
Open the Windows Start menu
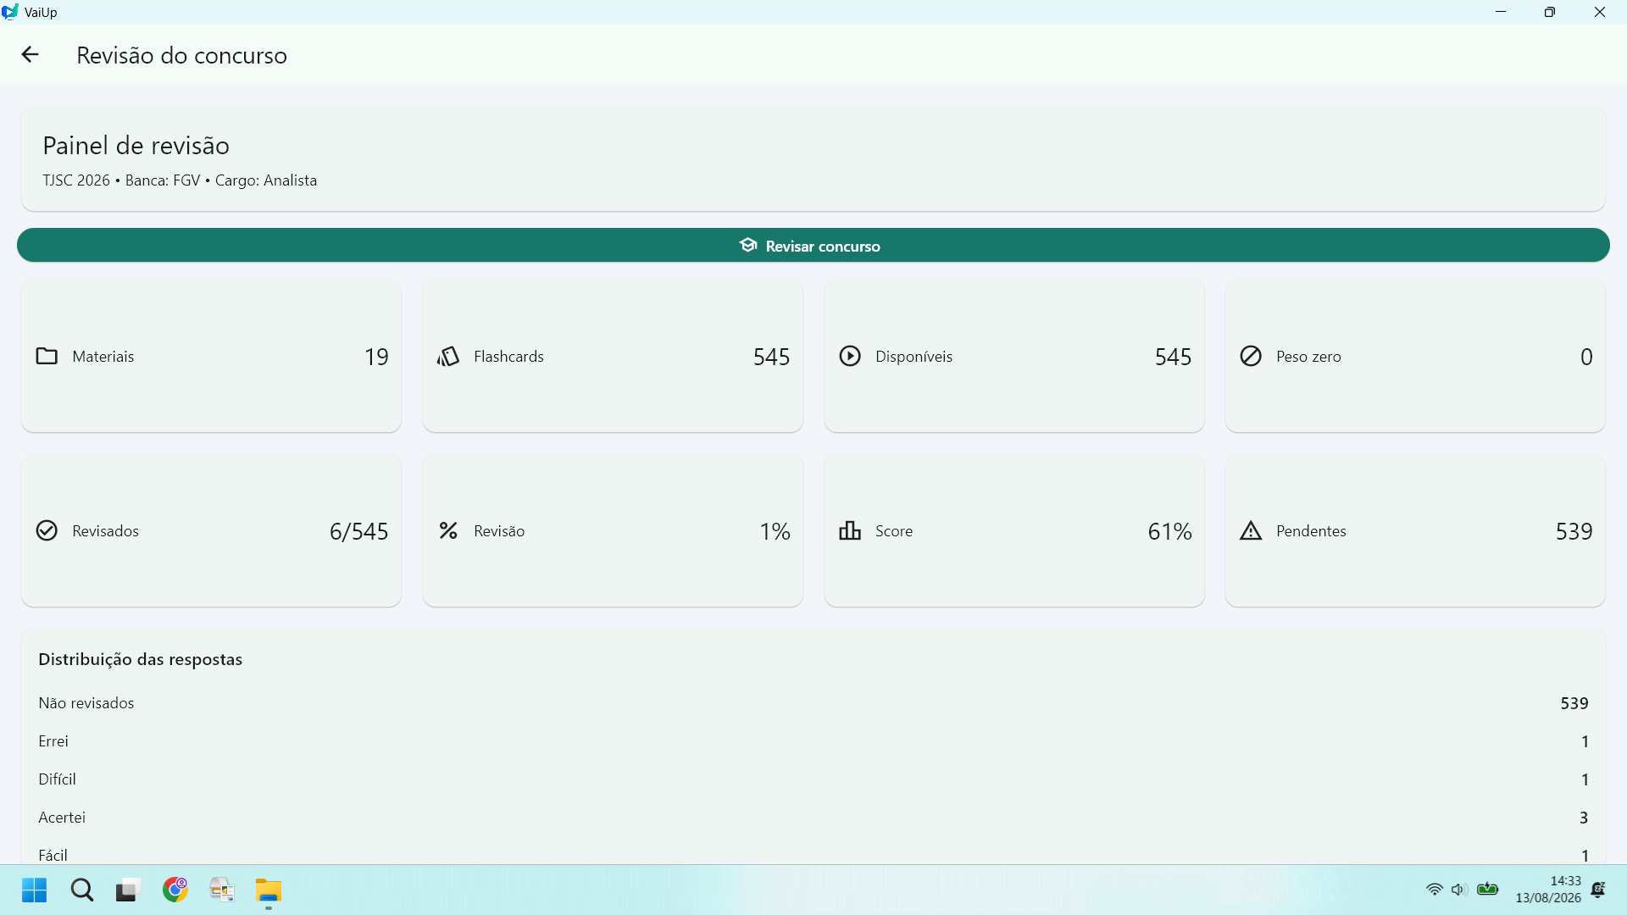[x=35, y=890]
